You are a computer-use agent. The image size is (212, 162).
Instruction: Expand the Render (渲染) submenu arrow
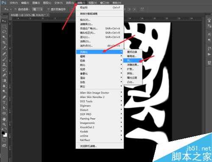click(121, 78)
